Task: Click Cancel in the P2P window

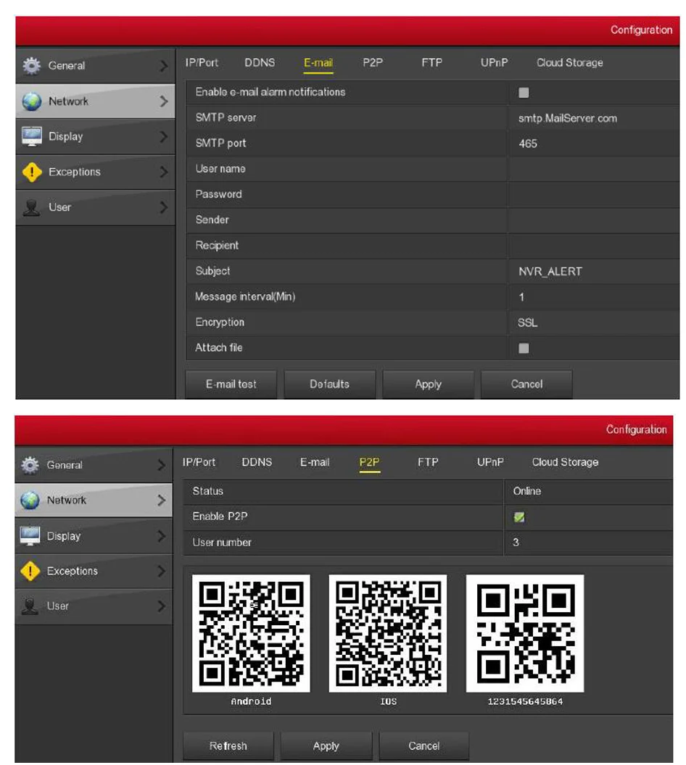Action: click(x=423, y=746)
